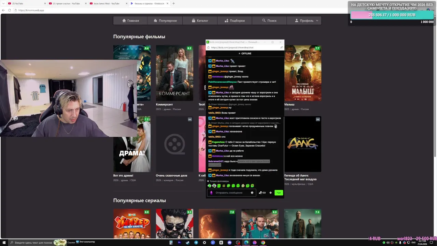Open Discord from the taskbar
Screen dimensions: 437x246
tap(229, 243)
